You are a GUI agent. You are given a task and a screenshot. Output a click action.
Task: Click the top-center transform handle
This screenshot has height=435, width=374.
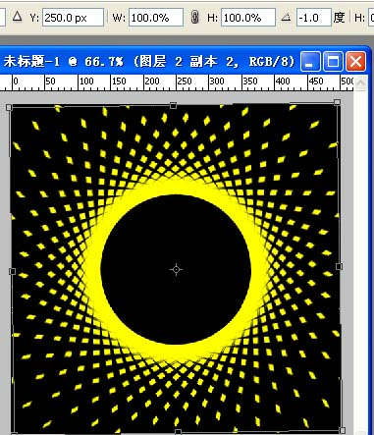(174, 105)
